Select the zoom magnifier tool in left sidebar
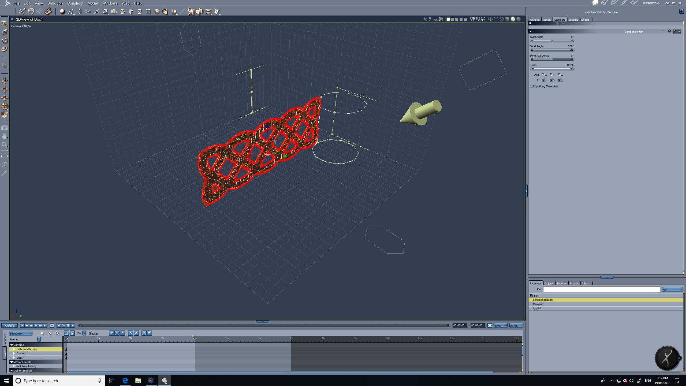686x386 pixels. pyautogui.click(x=4, y=145)
